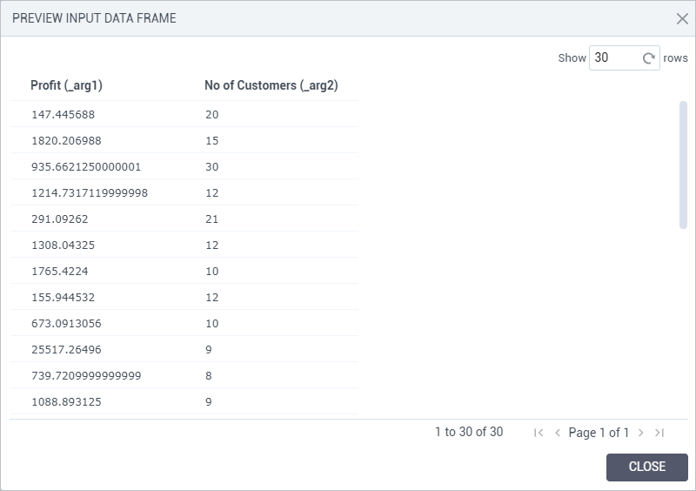Jump to the last page icon
Screen dimensions: 696x491
tap(659, 433)
